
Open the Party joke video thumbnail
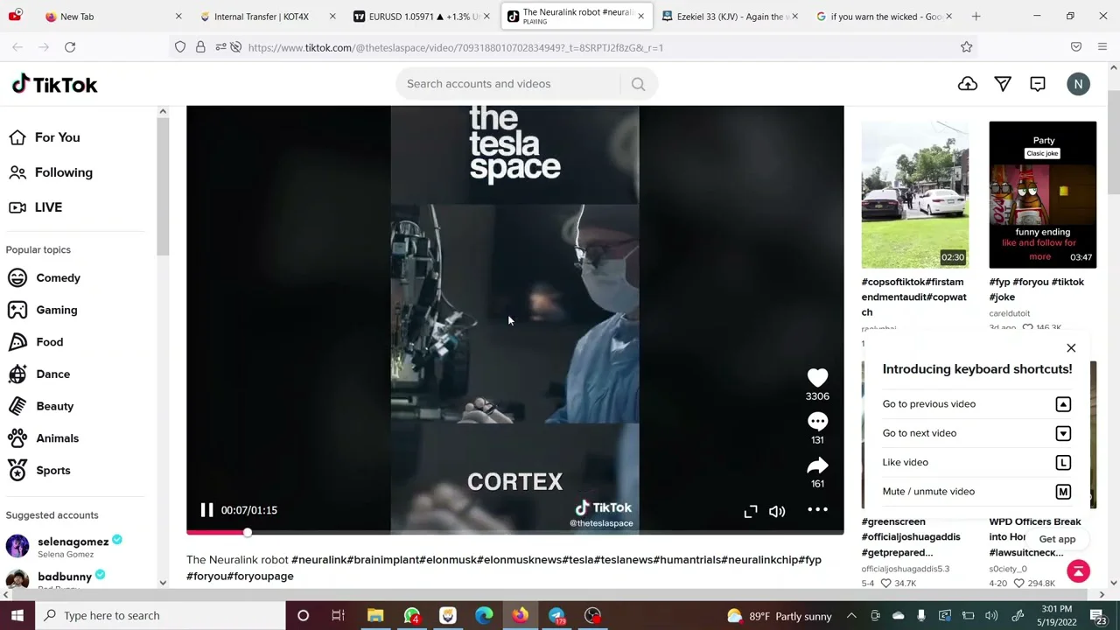click(1043, 195)
